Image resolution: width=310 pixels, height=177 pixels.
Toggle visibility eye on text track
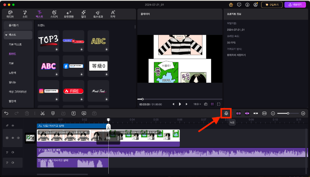pyautogui.click(x=13, y=126)
